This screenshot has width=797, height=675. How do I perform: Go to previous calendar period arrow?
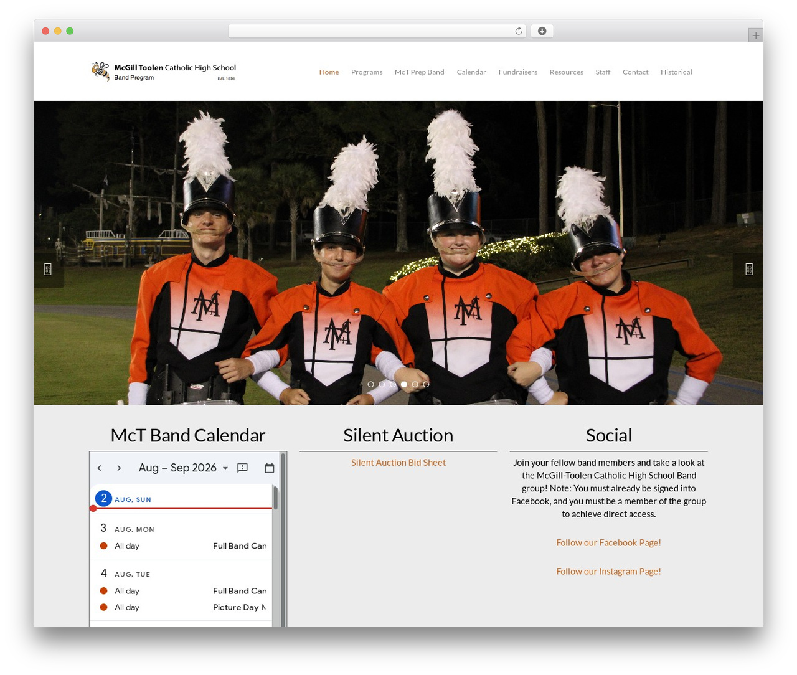coord(100,468)
